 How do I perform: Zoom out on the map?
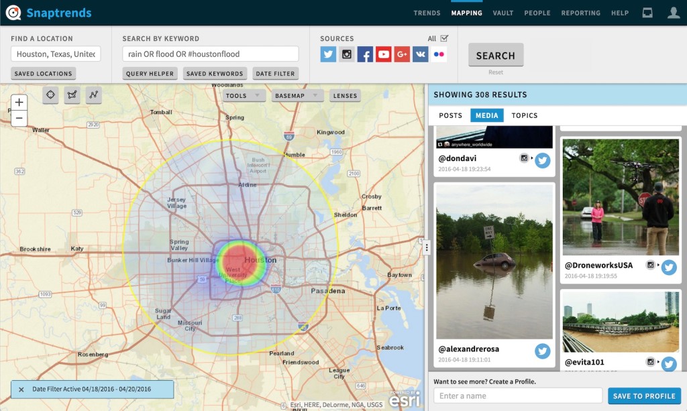click(19, 118)
